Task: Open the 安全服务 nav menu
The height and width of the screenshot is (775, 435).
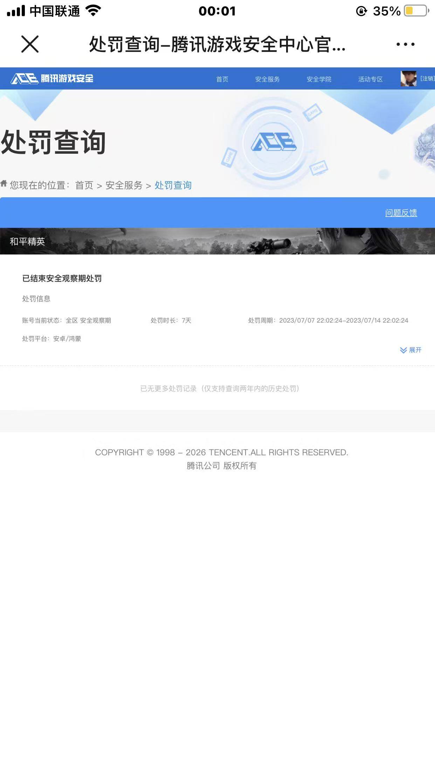Action: [x=267, y=79]
